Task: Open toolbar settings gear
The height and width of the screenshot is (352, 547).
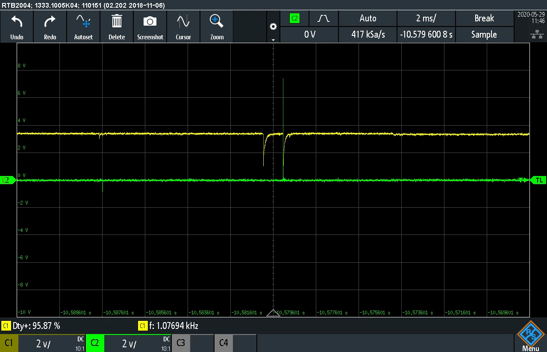Action: [x=273, y=26]
